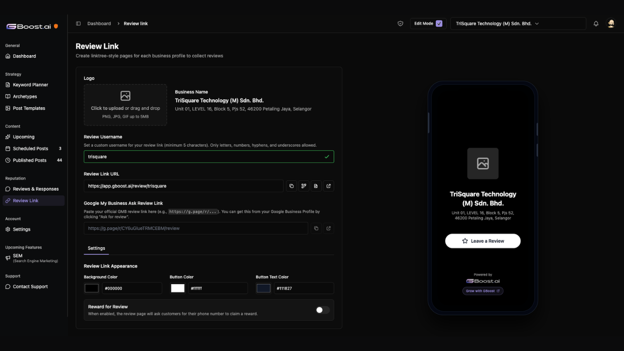Image resolution: width=624 pixels, height=351 pixels.
Task: Download the review link file icon
Action: point(316,186)
